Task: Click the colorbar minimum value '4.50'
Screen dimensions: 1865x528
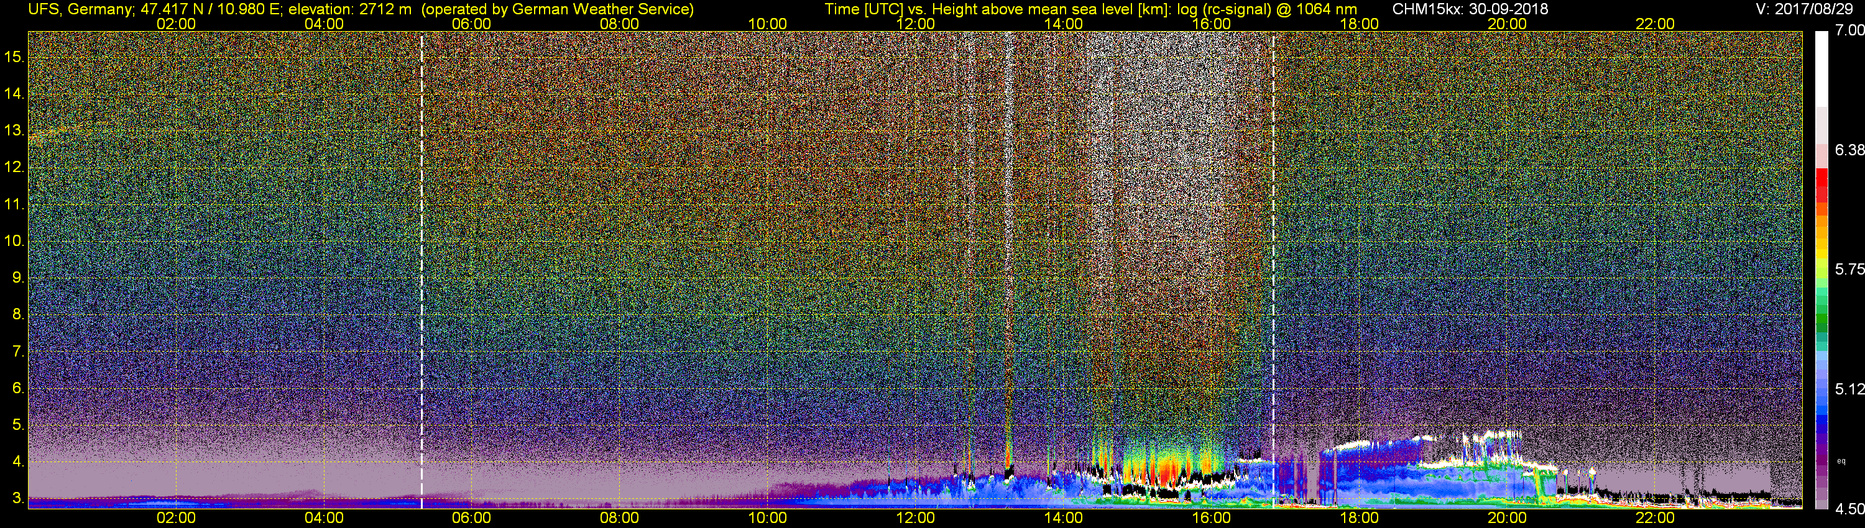Action: (x=1850, y=509)
